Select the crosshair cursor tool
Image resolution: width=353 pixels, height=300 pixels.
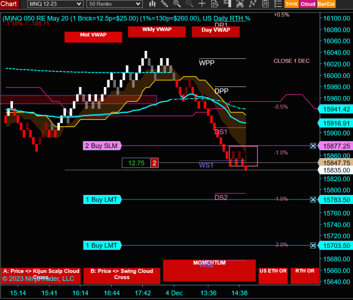[x=202, y=3]
